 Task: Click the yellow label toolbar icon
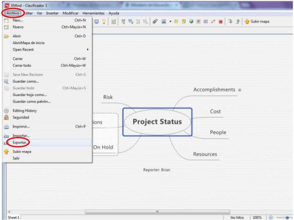pos(176,22)
